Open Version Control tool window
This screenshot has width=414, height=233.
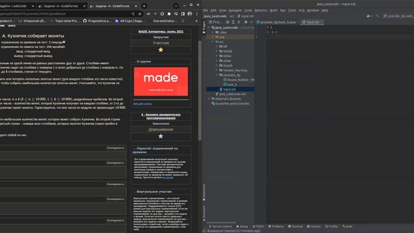point(220,227)
